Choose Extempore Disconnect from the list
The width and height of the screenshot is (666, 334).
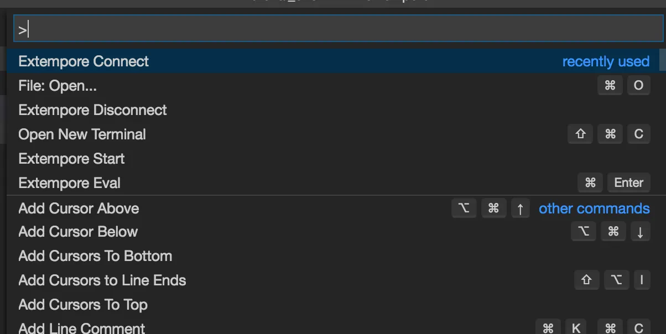tap(92, 110)
